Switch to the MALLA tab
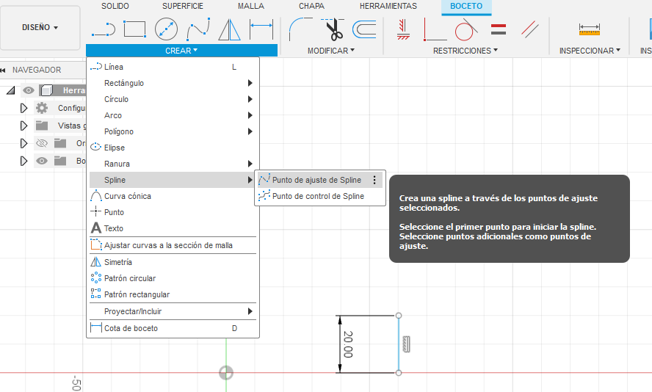Viewport: 652px width, 392px height. coord(250,6)
